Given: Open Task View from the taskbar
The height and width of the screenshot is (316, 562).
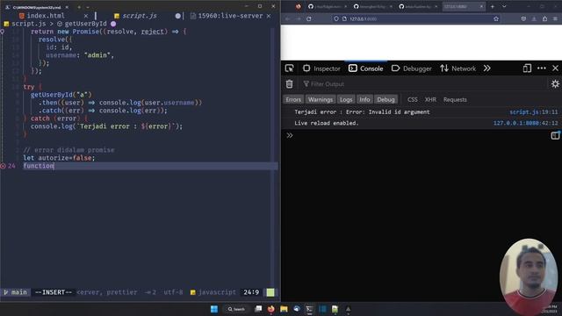Looking at the screenshot, I should 258,309.
